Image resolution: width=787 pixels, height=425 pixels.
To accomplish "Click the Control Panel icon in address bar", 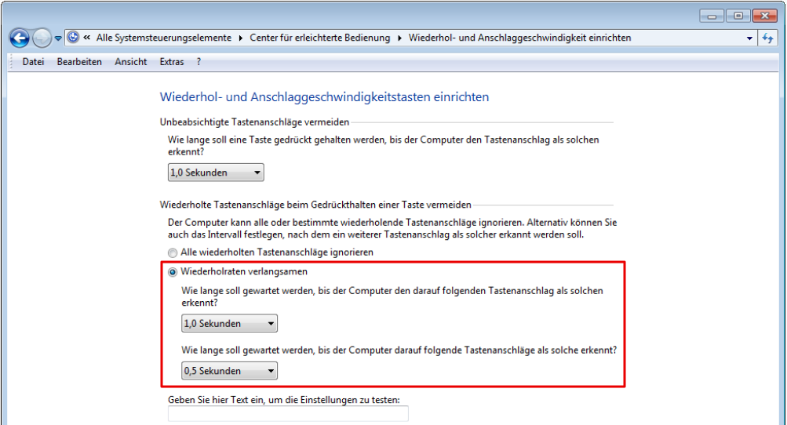I will 73,37.
